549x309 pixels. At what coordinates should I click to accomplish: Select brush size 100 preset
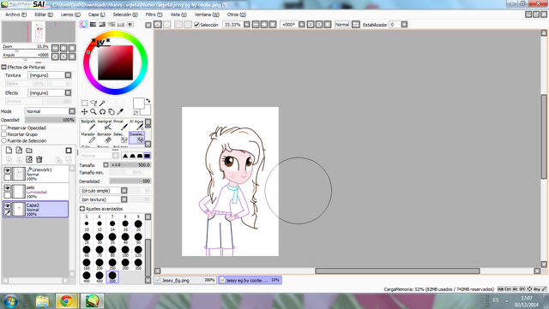click(125, 252)
